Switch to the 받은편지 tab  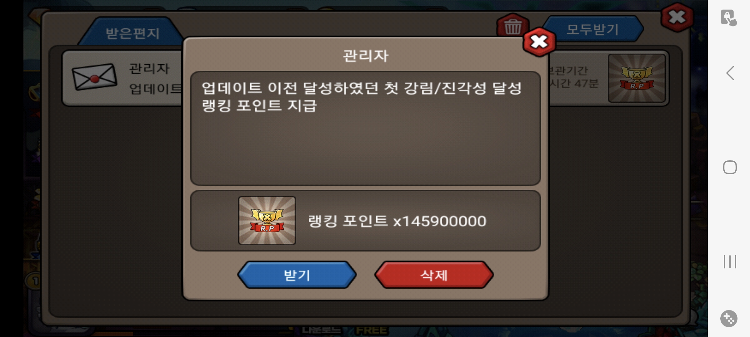point(132,33)
